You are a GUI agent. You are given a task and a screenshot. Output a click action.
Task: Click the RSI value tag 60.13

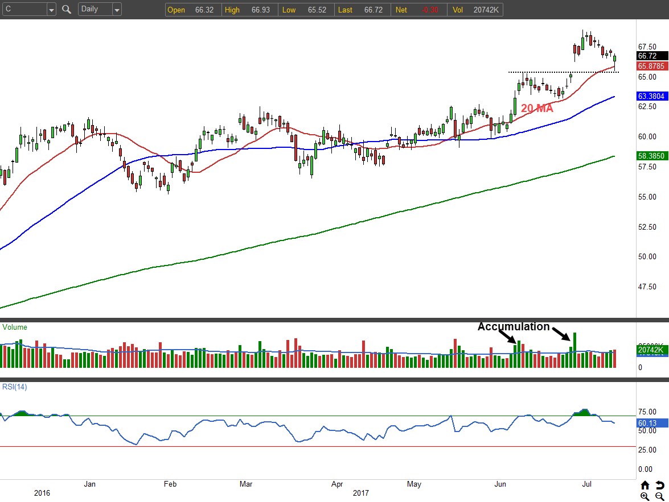[x=652, y=423]
